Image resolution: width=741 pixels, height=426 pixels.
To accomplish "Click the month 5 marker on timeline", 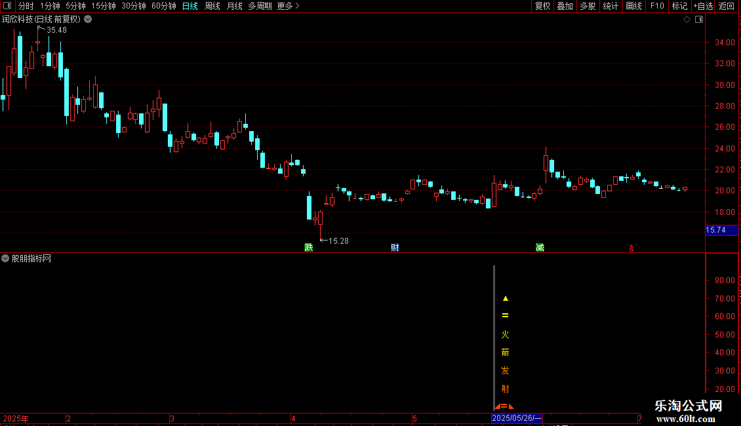I will [414, 418].
